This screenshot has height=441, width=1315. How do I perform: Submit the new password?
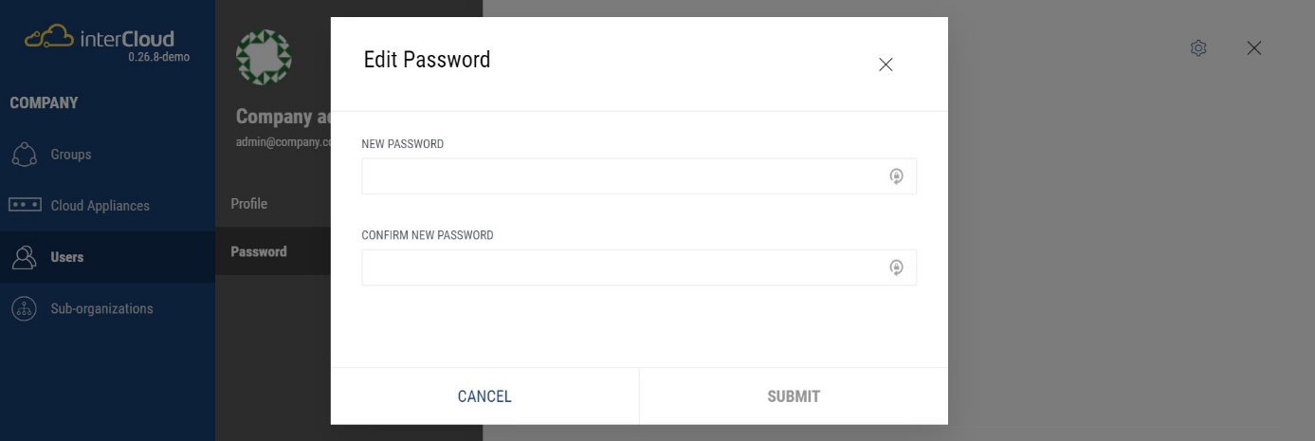pos(794,396)
